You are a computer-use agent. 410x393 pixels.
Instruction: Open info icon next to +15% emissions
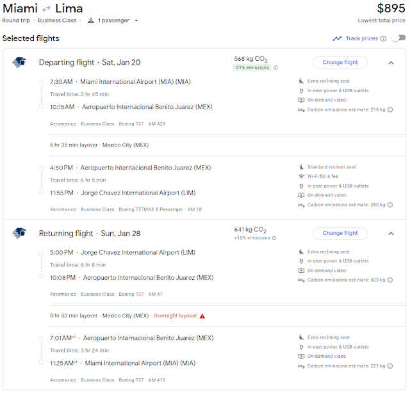click(274, 238)
